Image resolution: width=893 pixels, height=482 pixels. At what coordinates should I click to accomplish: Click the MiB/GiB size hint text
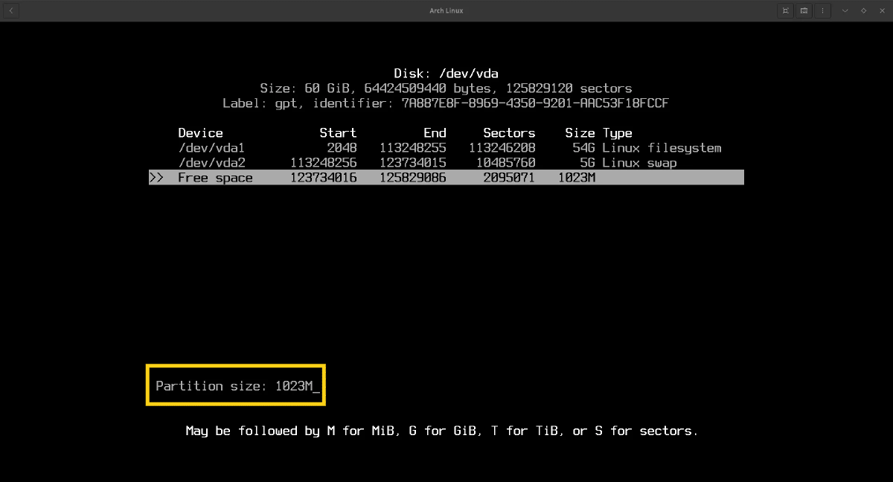click(x=441, y=431)
